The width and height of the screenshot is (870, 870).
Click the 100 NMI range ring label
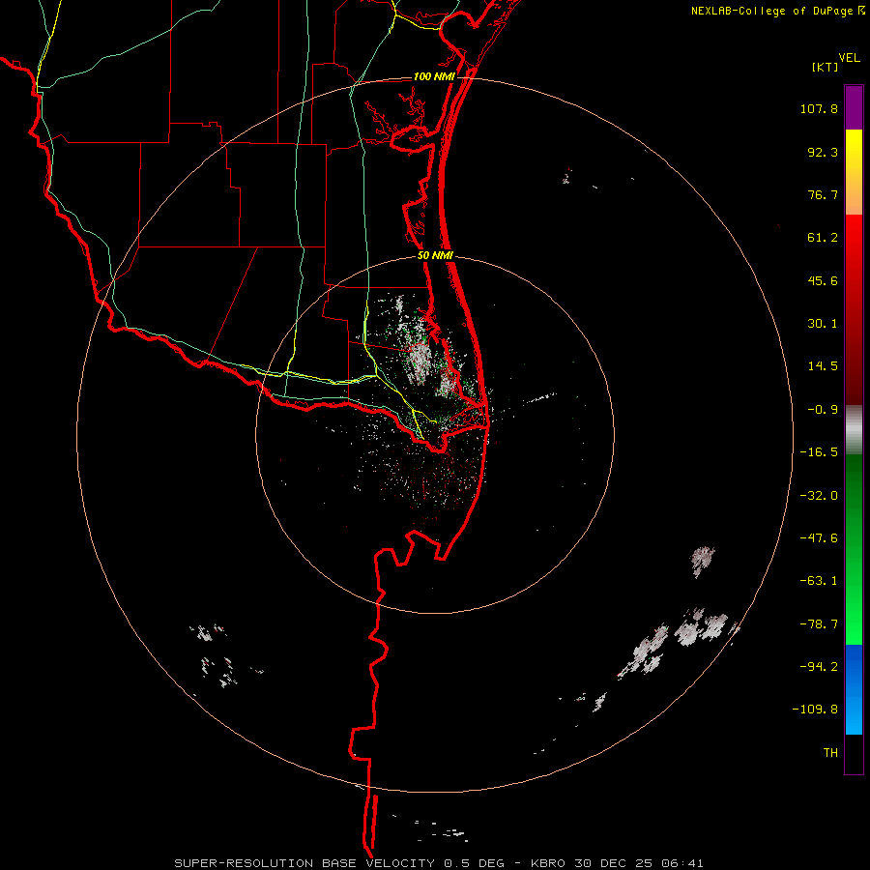pos(434,76)
